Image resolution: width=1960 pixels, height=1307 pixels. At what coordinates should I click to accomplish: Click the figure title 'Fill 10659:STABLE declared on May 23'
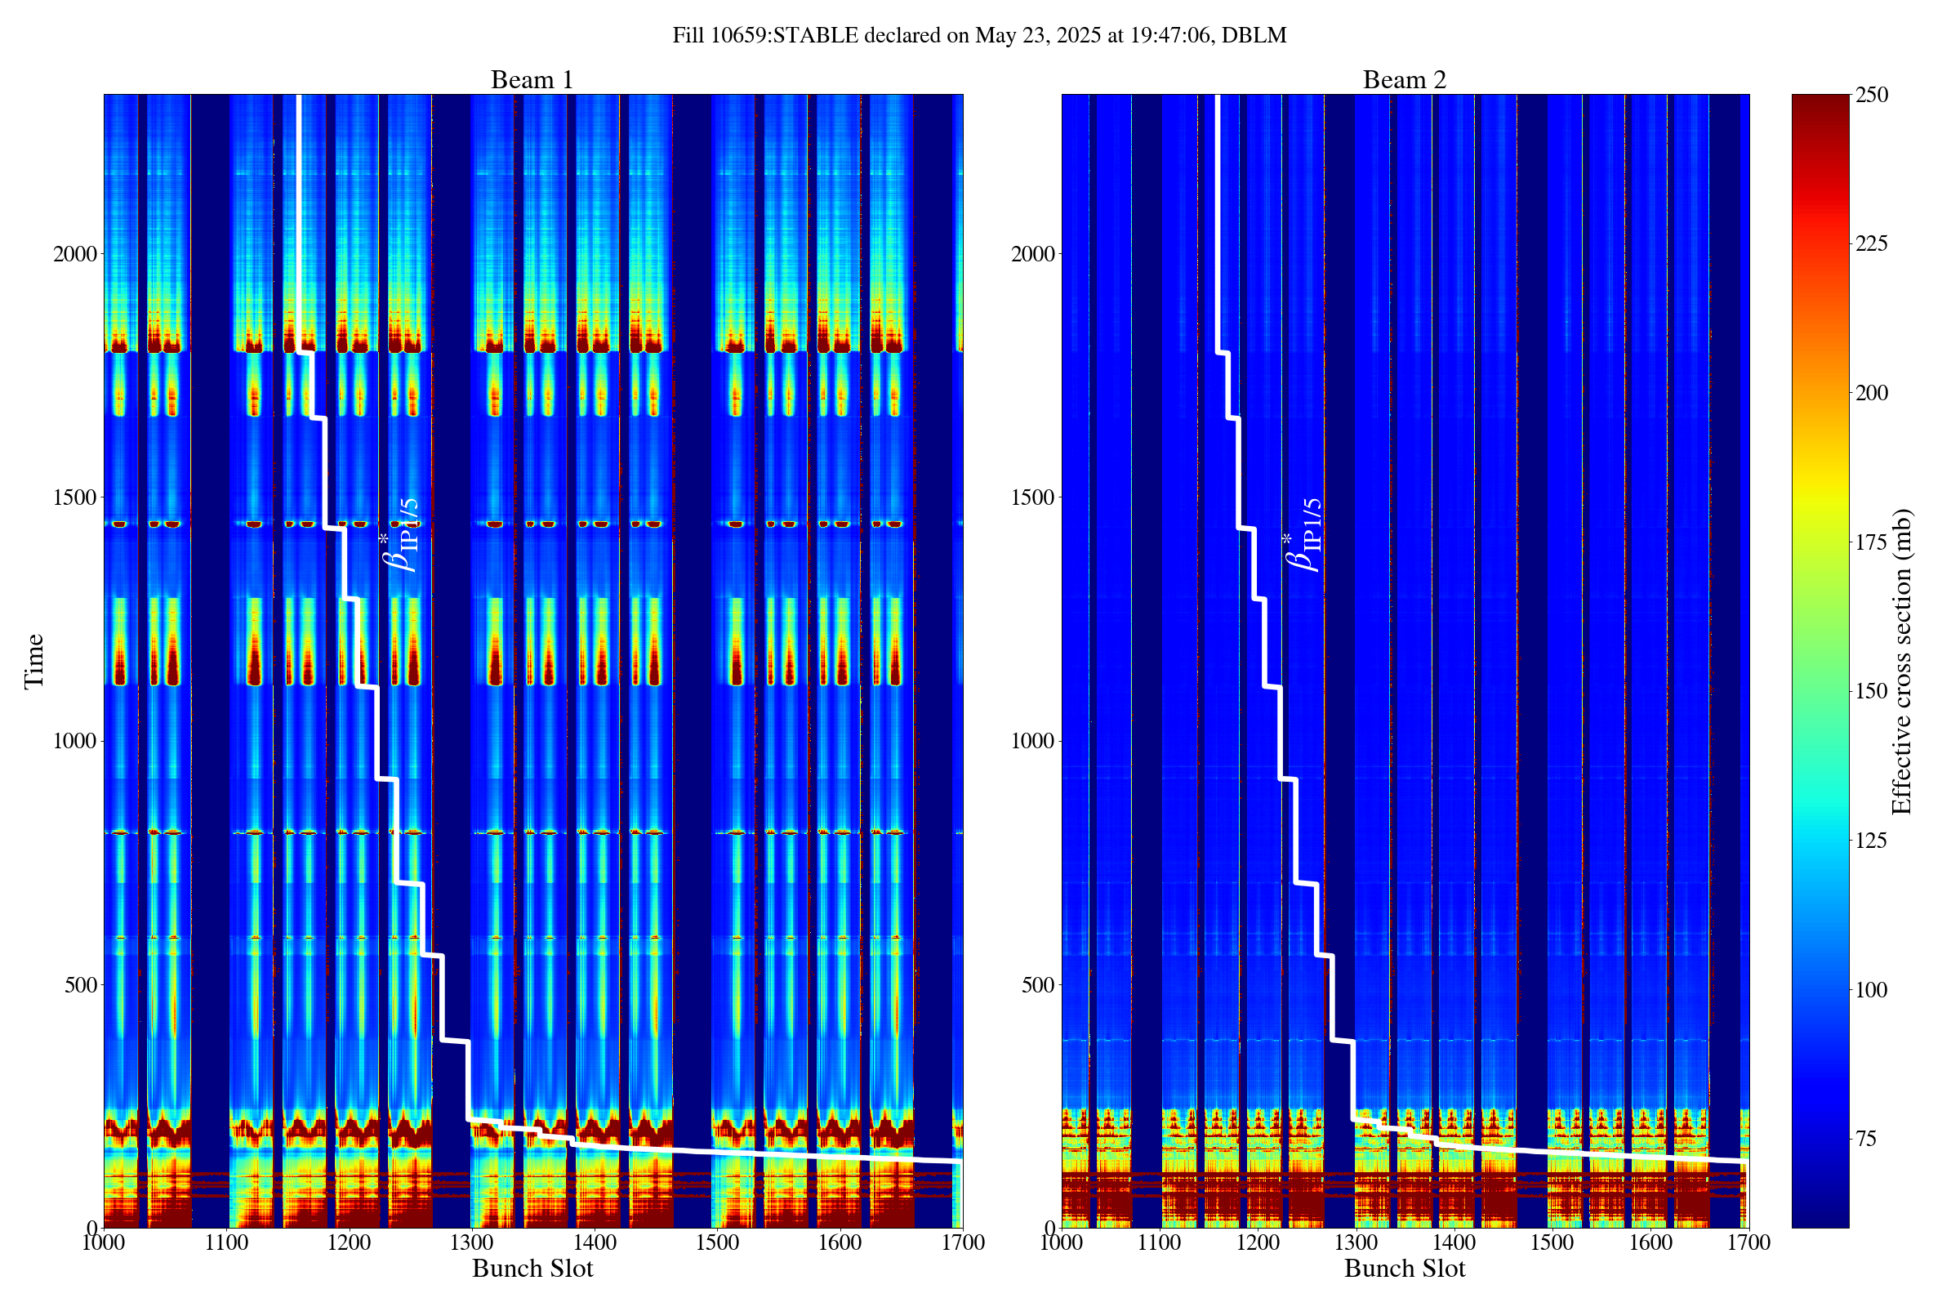[980, 36]
